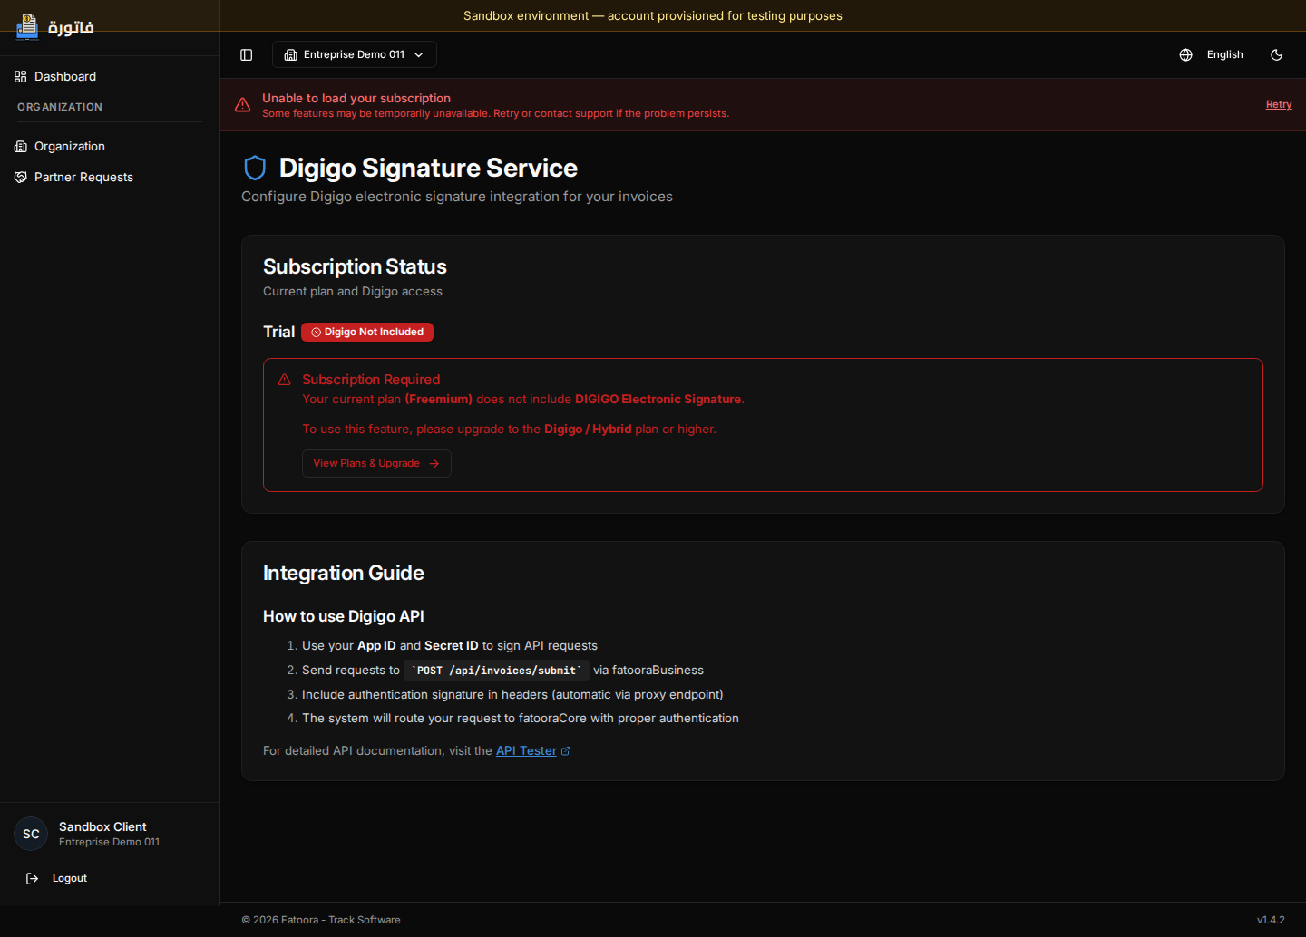Click Retry to reload subscription
1306x937 pixels.
tap(1279, 104)
